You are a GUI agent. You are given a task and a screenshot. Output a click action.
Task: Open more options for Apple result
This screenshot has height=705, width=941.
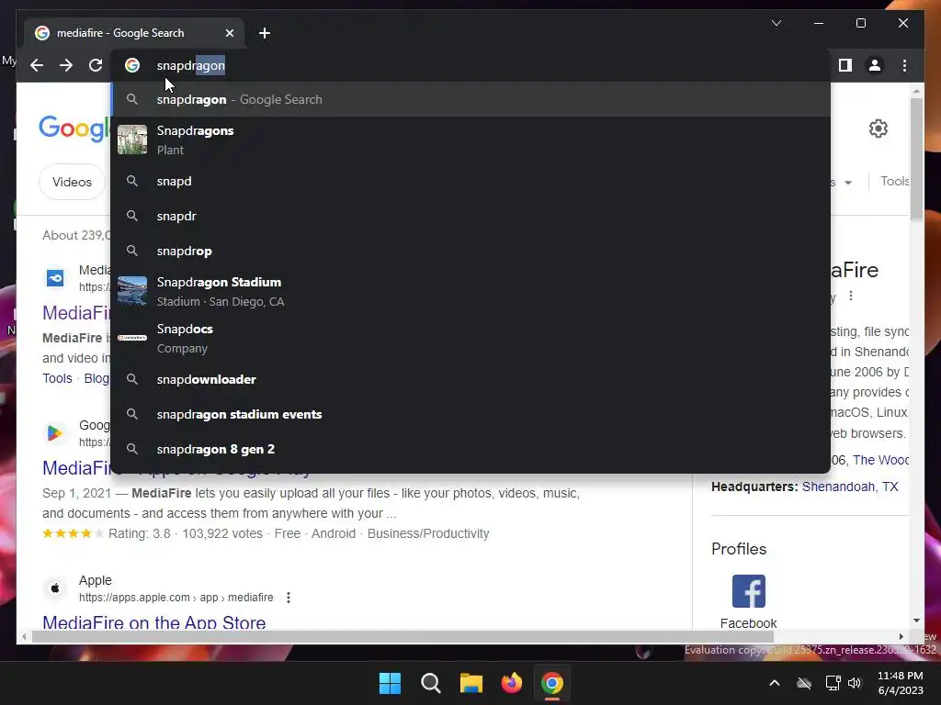(289, 598)
